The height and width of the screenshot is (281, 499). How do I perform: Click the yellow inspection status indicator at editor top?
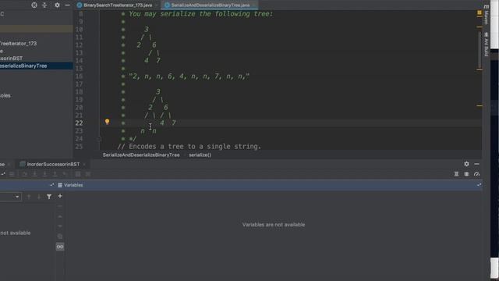point(480,12)
